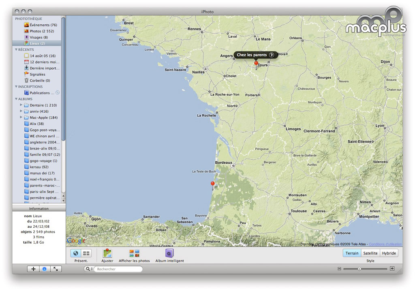415x291 pixels.
Task: Open the Alix (38) album
Action: click(x=34, y=124)
